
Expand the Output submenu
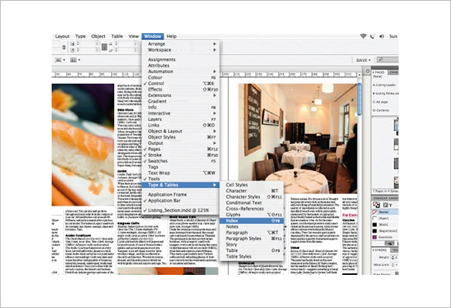click(x=180, y=143)
